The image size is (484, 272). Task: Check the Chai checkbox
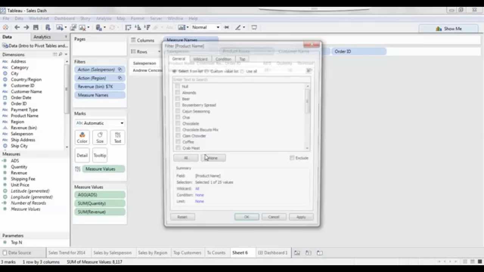coord(177,117)
